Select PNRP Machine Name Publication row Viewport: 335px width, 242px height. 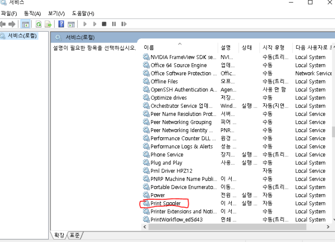pos(237,179)
